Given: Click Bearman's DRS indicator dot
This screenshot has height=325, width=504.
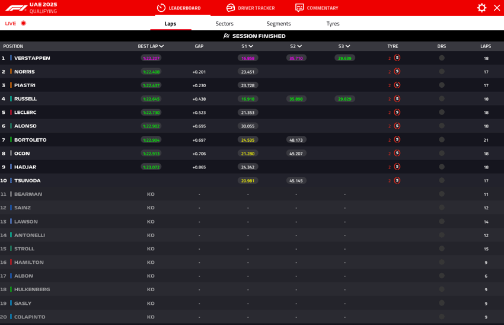Looking at the screenshot, I should click(442, 194).
